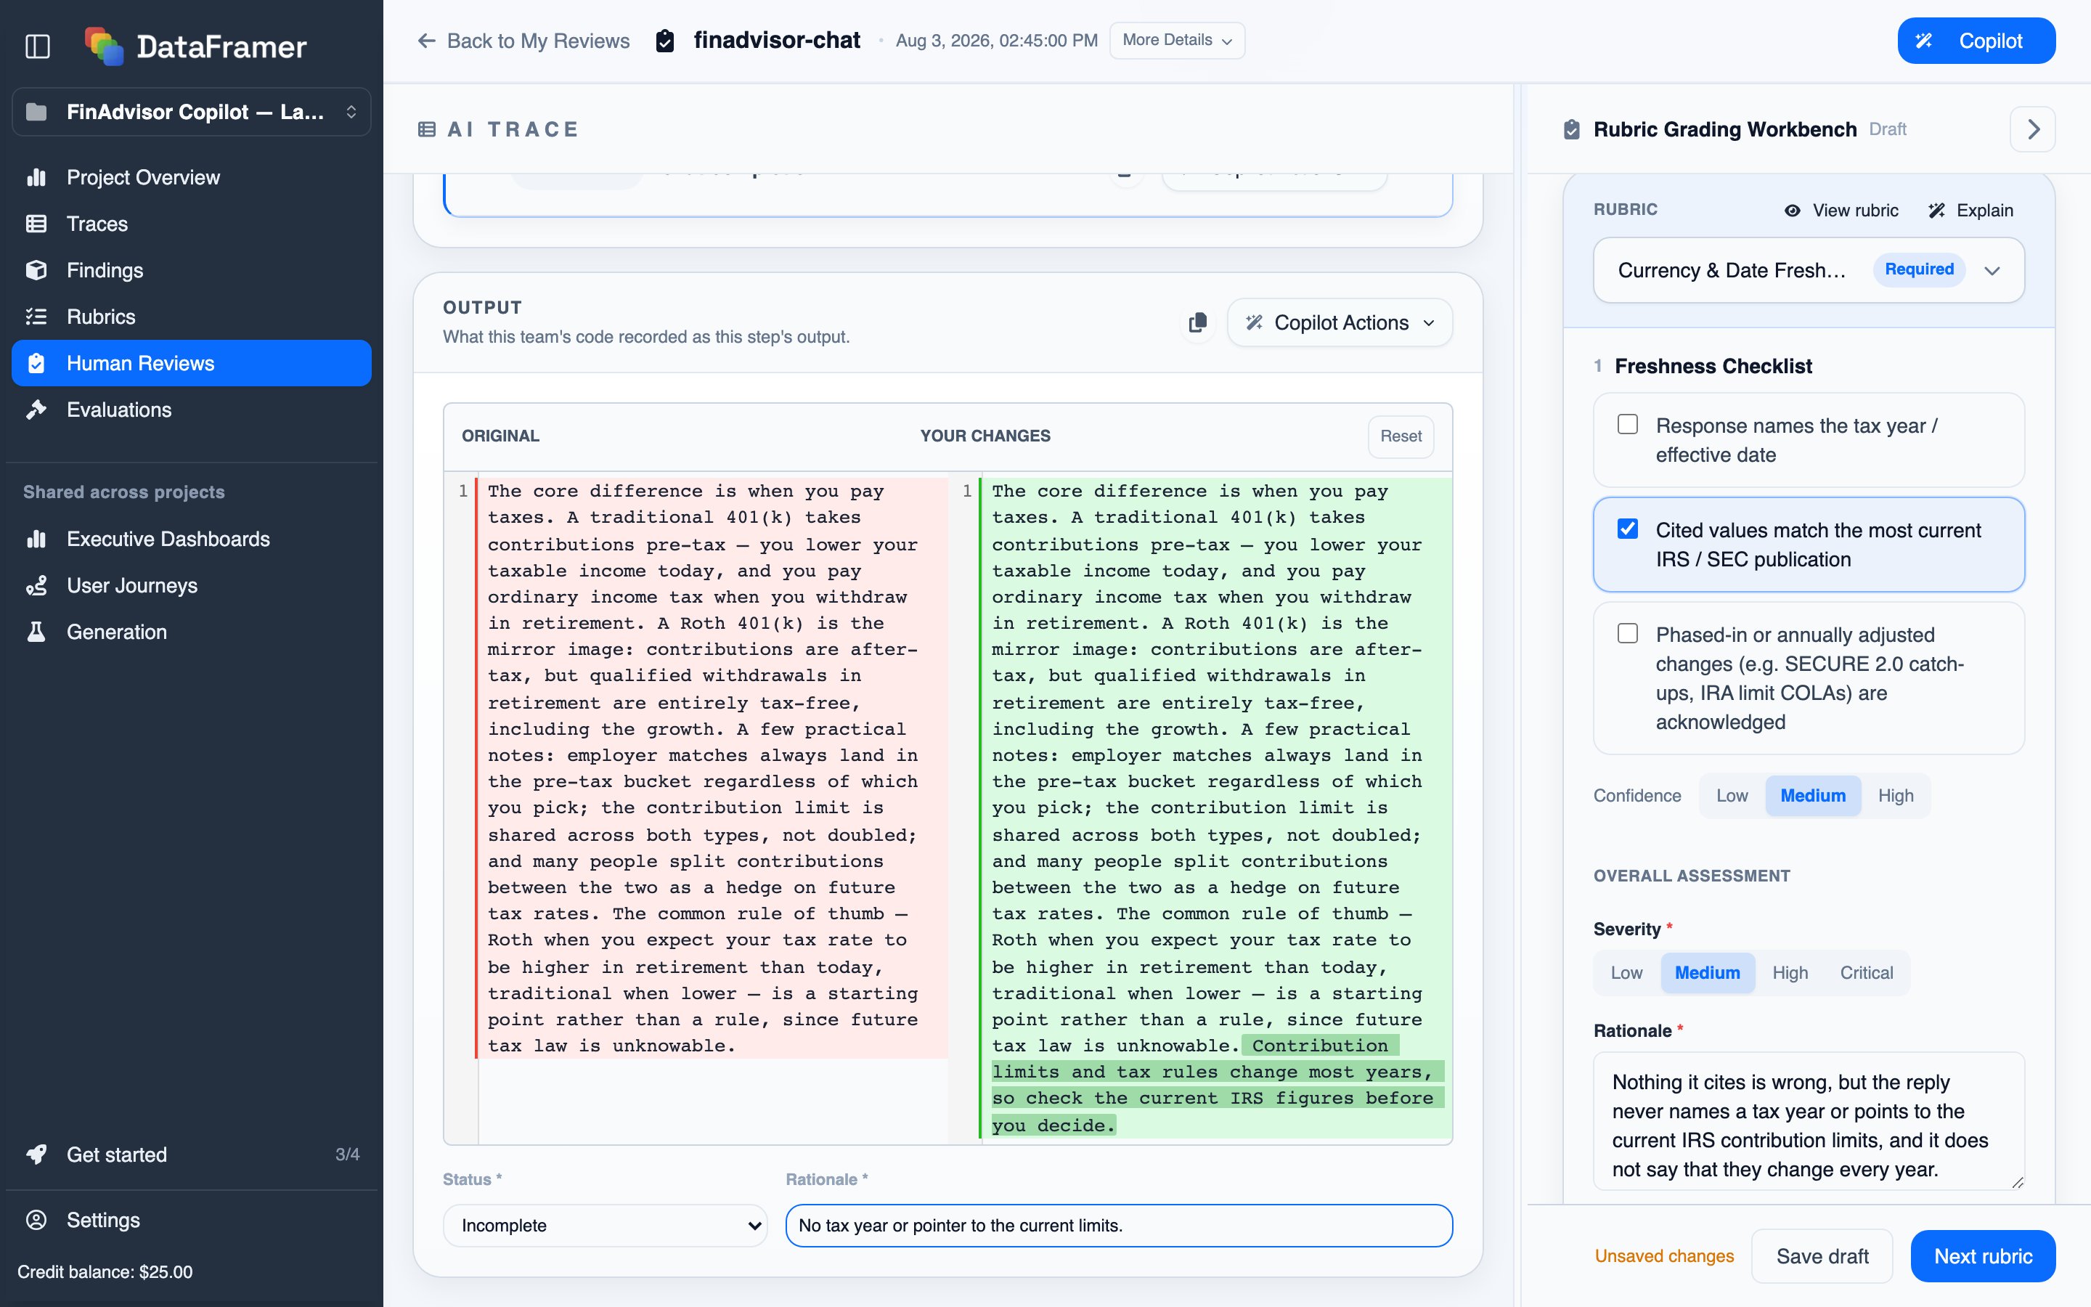Screen dimensions: 2091x1307
Task: Open the Status Incomplete dropdown
Action: tap(605, 1226)
